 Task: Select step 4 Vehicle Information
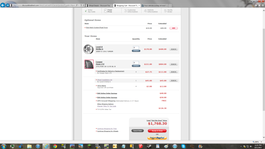pyautogui.click(x=151, y=11)
